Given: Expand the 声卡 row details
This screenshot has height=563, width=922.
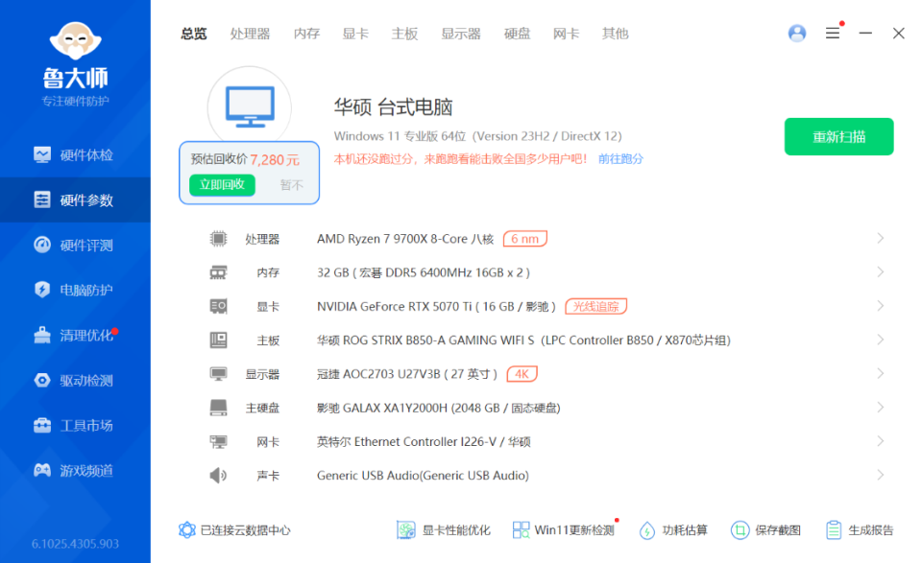Looking at the screenshot, I should click(881, 475).
